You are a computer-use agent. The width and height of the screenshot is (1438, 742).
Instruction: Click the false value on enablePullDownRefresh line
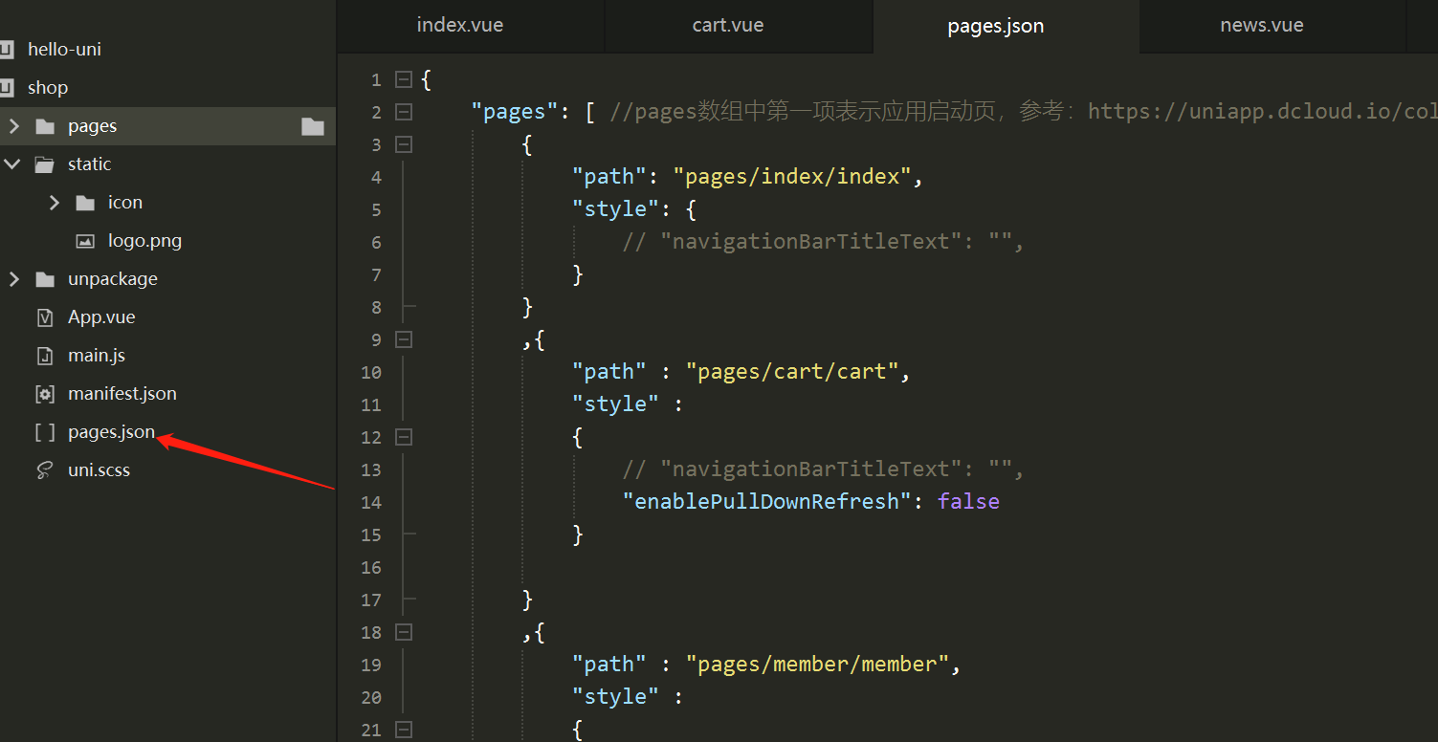tap(967, 501)
